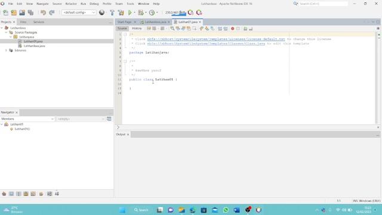Expand the Libraries tree node
Image resolution: width=382 pixels, height=215 pixels.
7,50
